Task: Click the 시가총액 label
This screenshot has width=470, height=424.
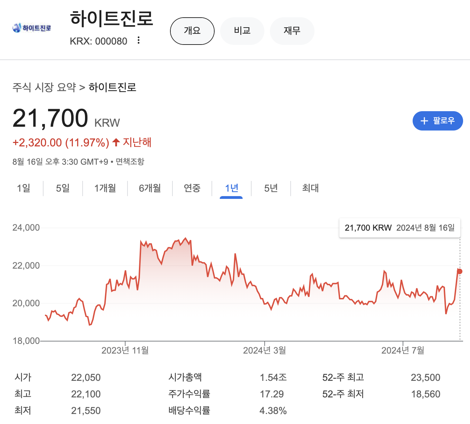Action: (x=185, y=377)
